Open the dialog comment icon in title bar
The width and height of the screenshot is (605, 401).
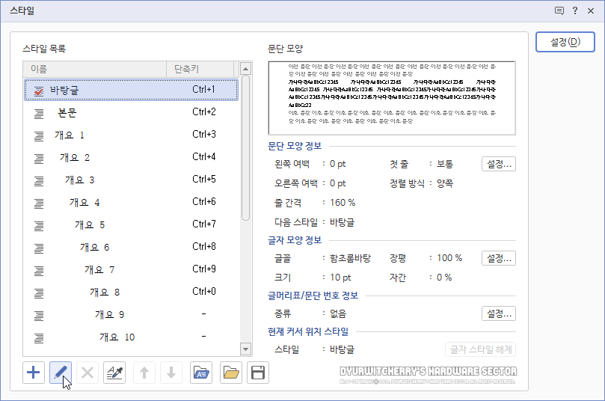tap(559, 10)
